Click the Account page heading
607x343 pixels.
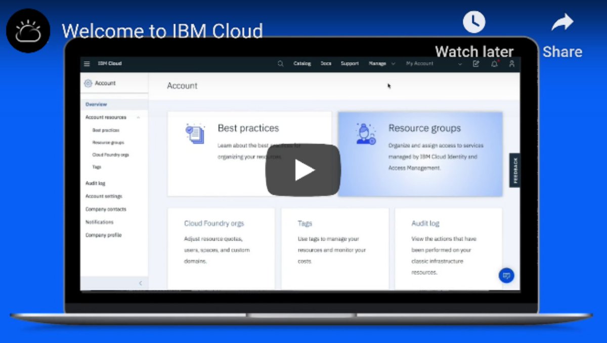click(182, 86)
